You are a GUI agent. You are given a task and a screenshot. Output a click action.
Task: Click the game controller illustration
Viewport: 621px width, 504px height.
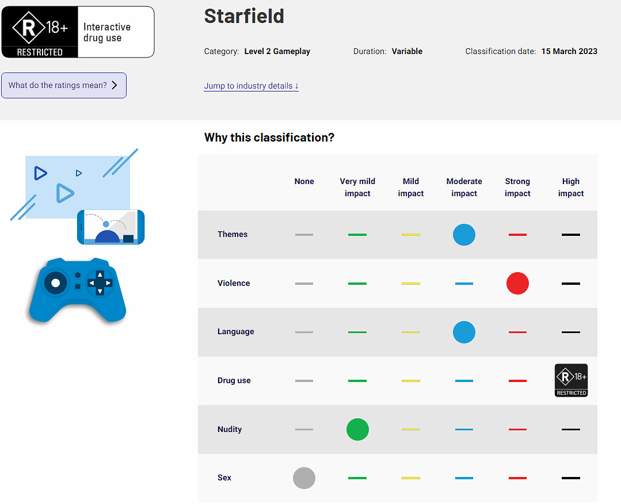[78, 290]
